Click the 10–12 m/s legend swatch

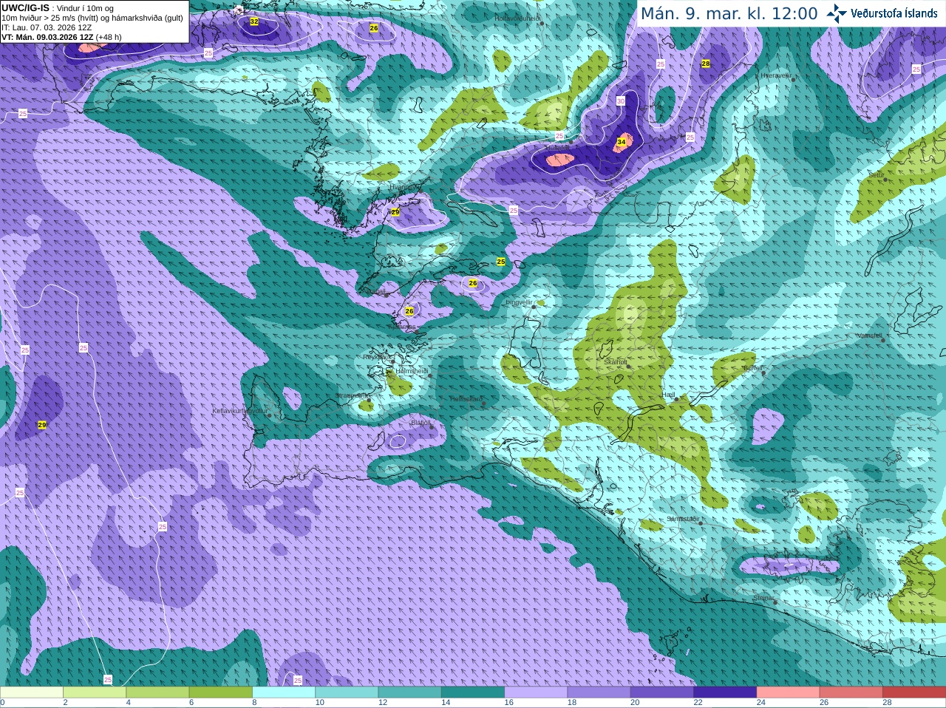(347, 692)
